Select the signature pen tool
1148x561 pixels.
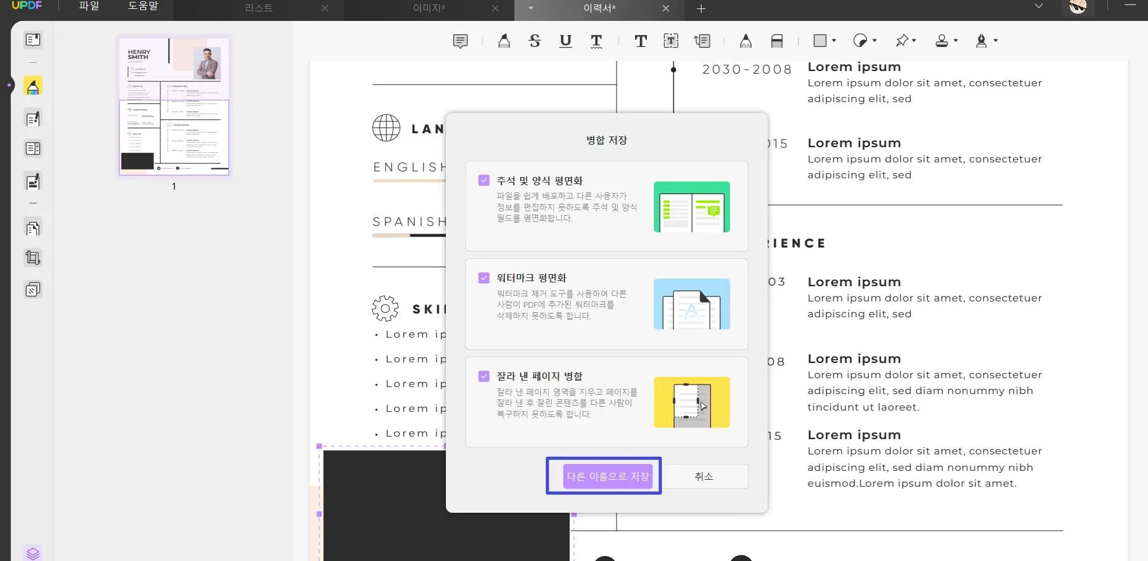click(981, 41)
